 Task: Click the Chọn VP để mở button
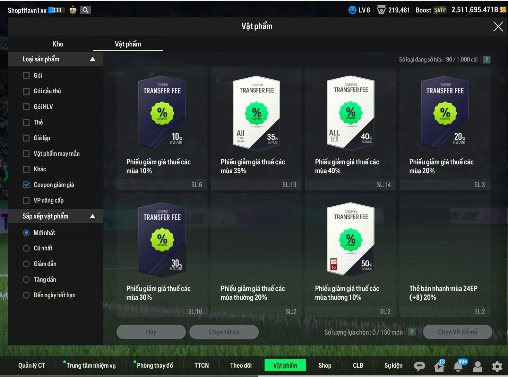(x=458, y=332)
